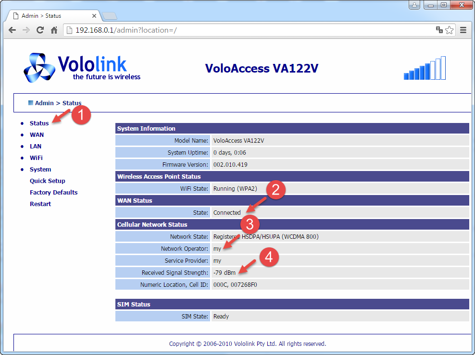Click the Model Name value VoloAccess VA122V
The image size is (475, 355).
(239, 140)
